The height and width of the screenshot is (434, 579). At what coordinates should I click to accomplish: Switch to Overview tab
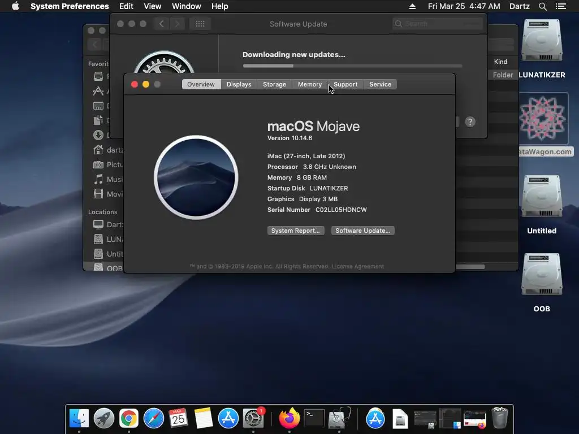click(201, 84)
